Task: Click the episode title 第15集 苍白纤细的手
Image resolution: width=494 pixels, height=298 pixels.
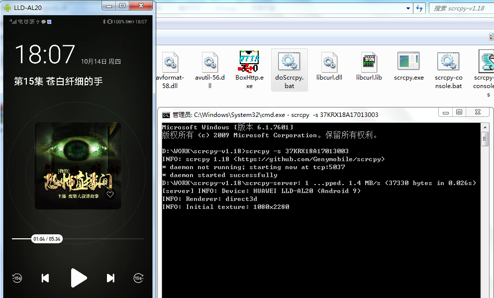Action: (58, 81)
